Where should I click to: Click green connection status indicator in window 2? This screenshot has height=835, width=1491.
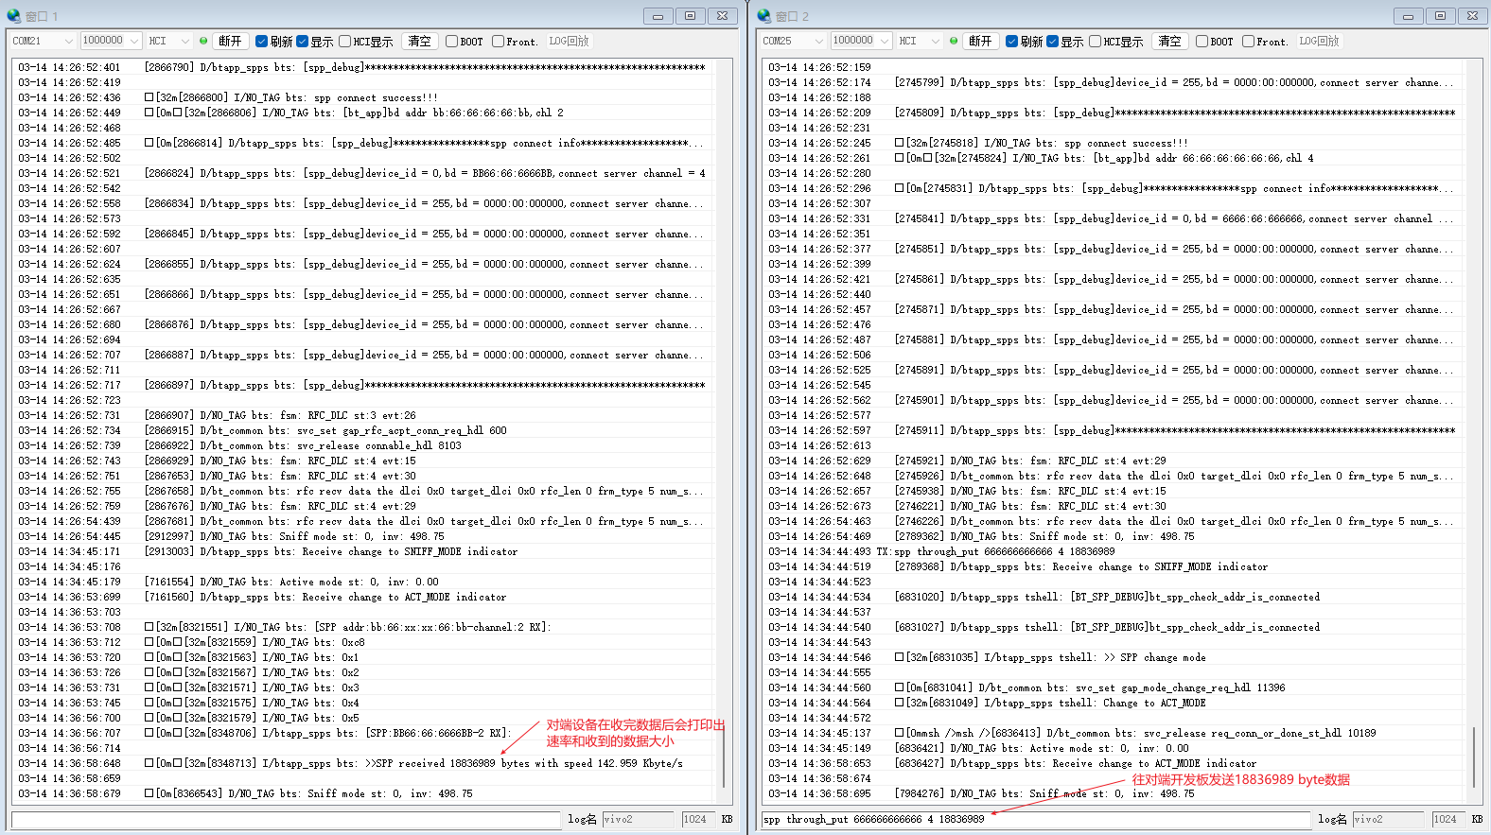coord(954,41)
